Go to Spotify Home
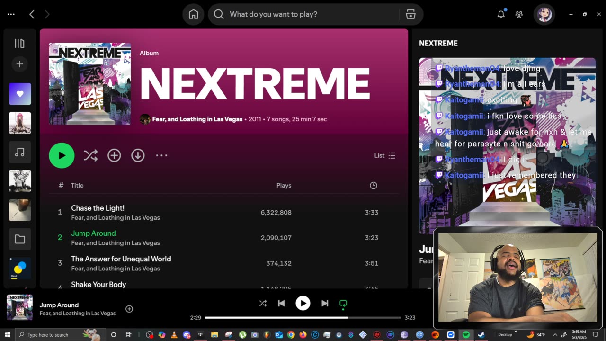Screen dimensions: 606x341 (x=194, y=14)
